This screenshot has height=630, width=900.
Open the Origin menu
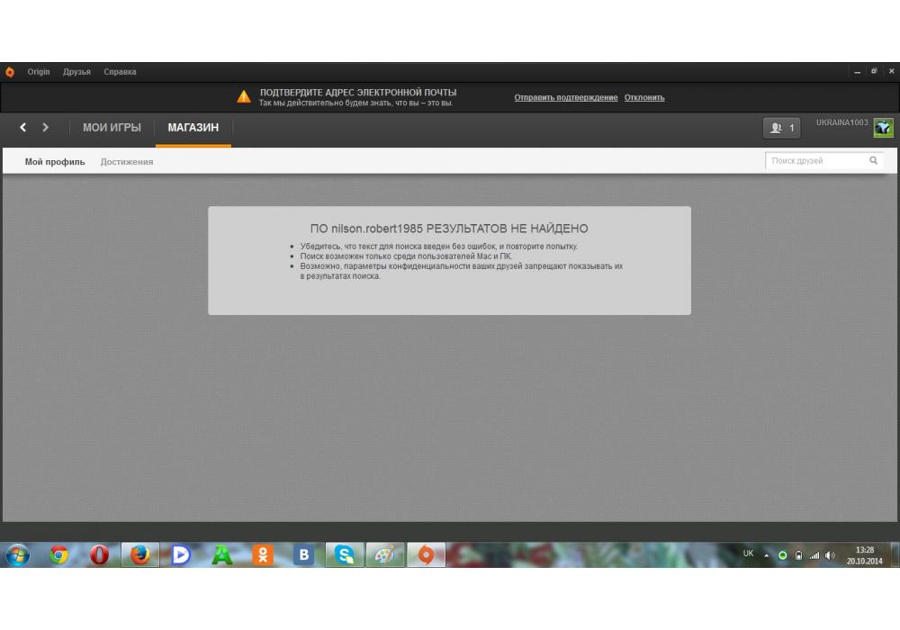coord(39,72)
